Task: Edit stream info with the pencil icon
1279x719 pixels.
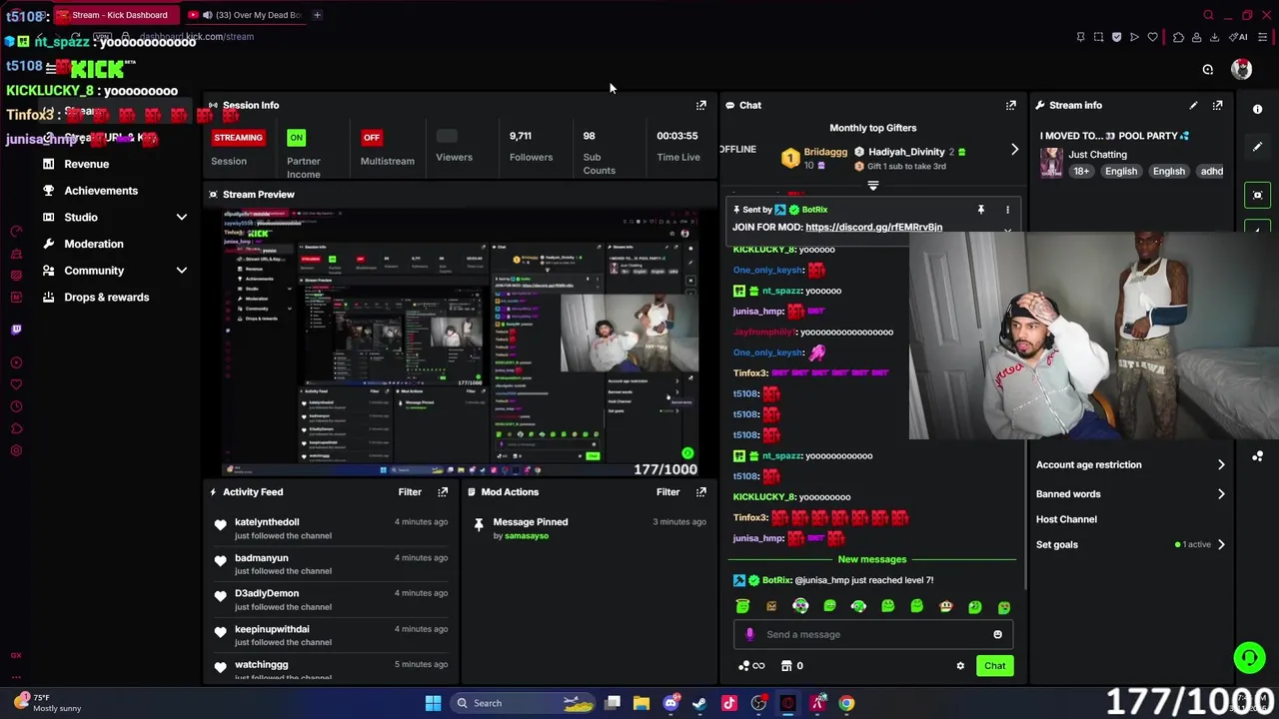Action: pos(1193,105)
